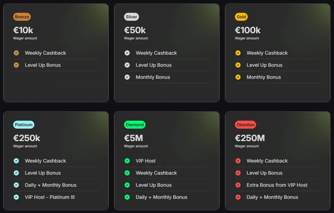Click the €5M Diamond wager amount
This screenshot has width=334, height=213.
pyautogui.click(x=133, y=138)
